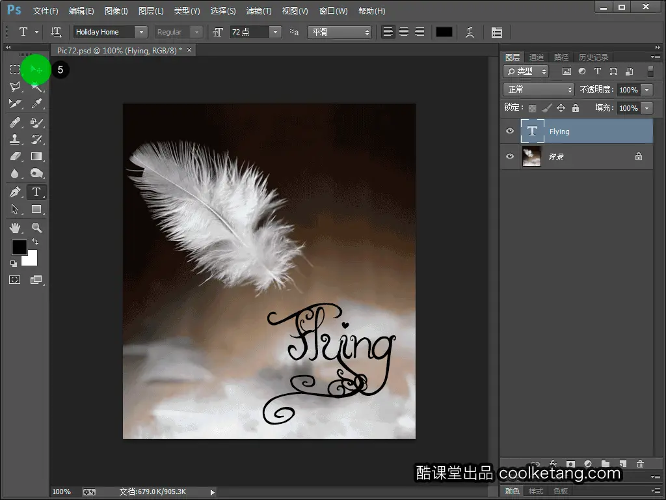
Task: Select the Eraser tool
Action: click(x=15, y=156)
